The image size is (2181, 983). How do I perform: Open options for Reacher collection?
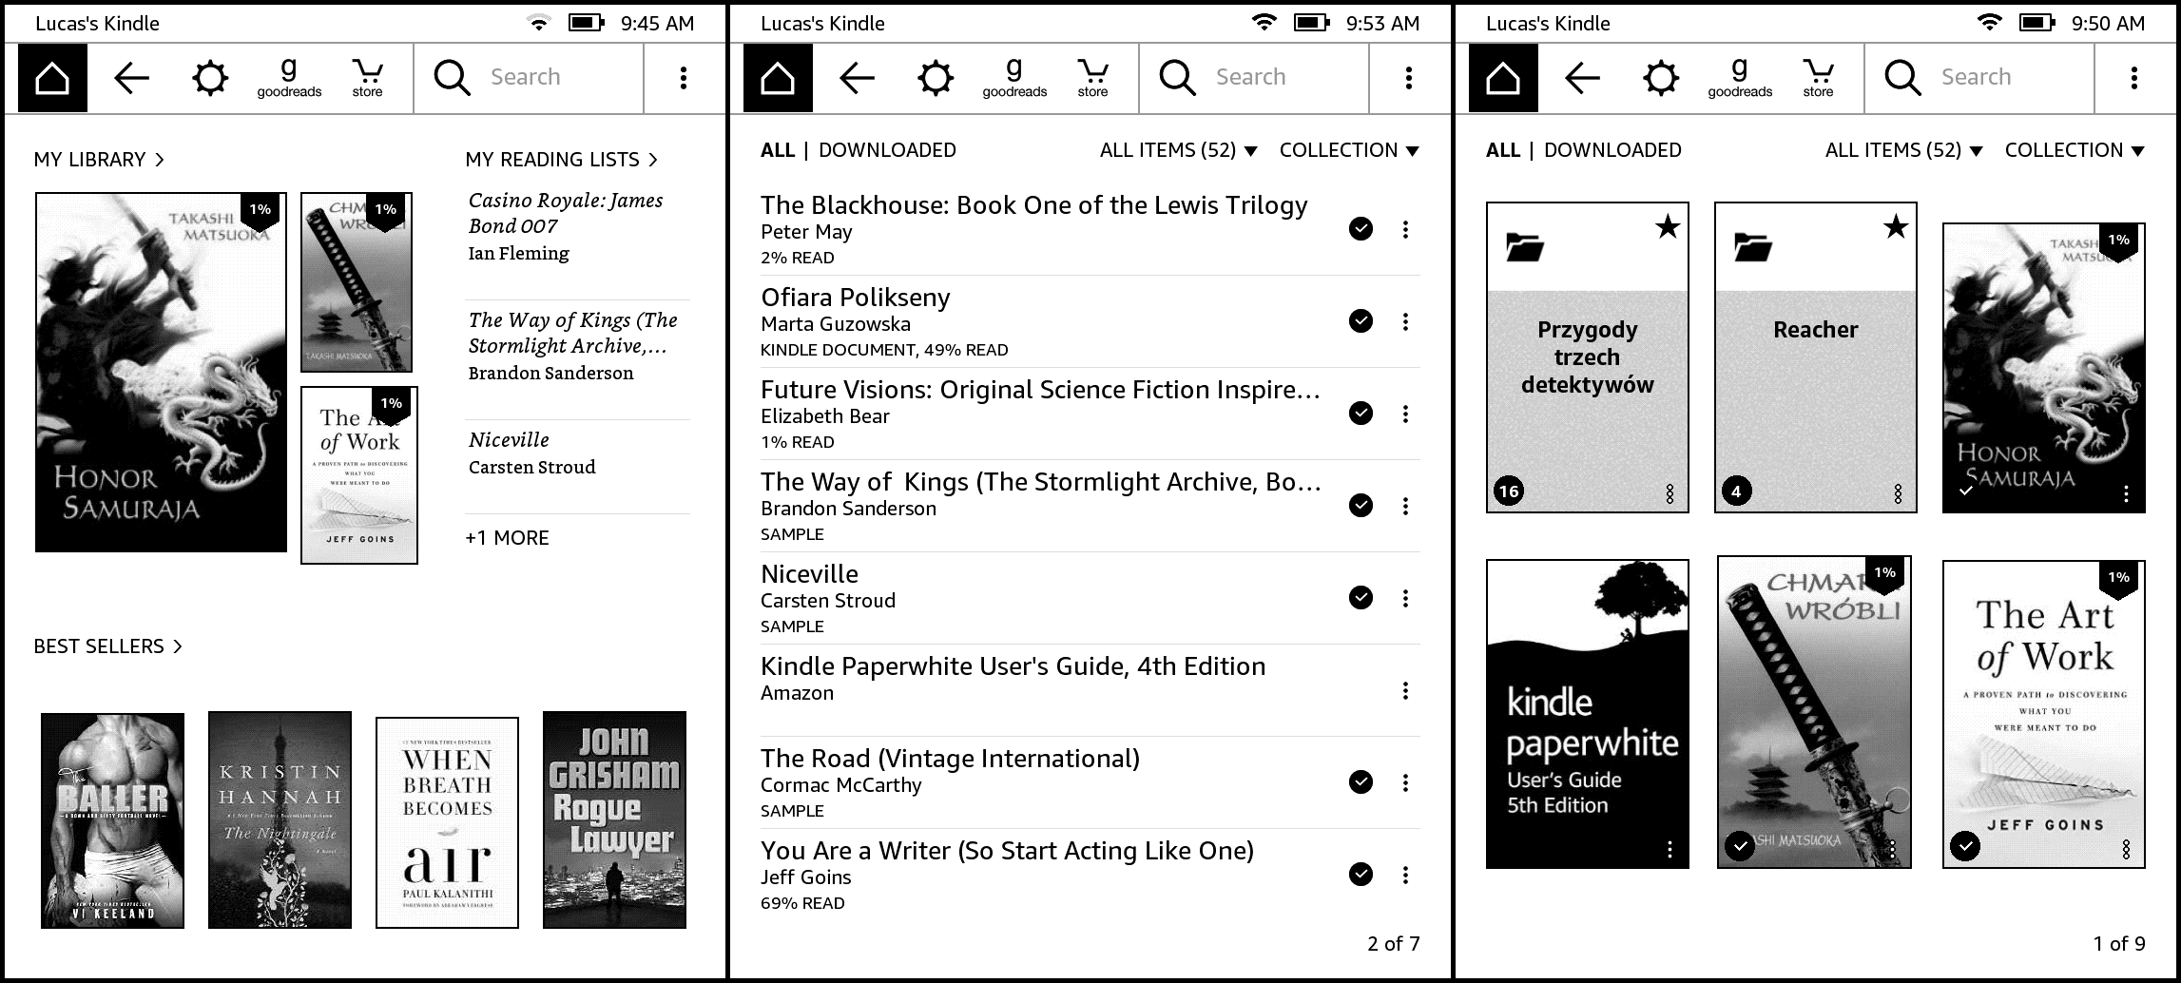point(1898,493)
